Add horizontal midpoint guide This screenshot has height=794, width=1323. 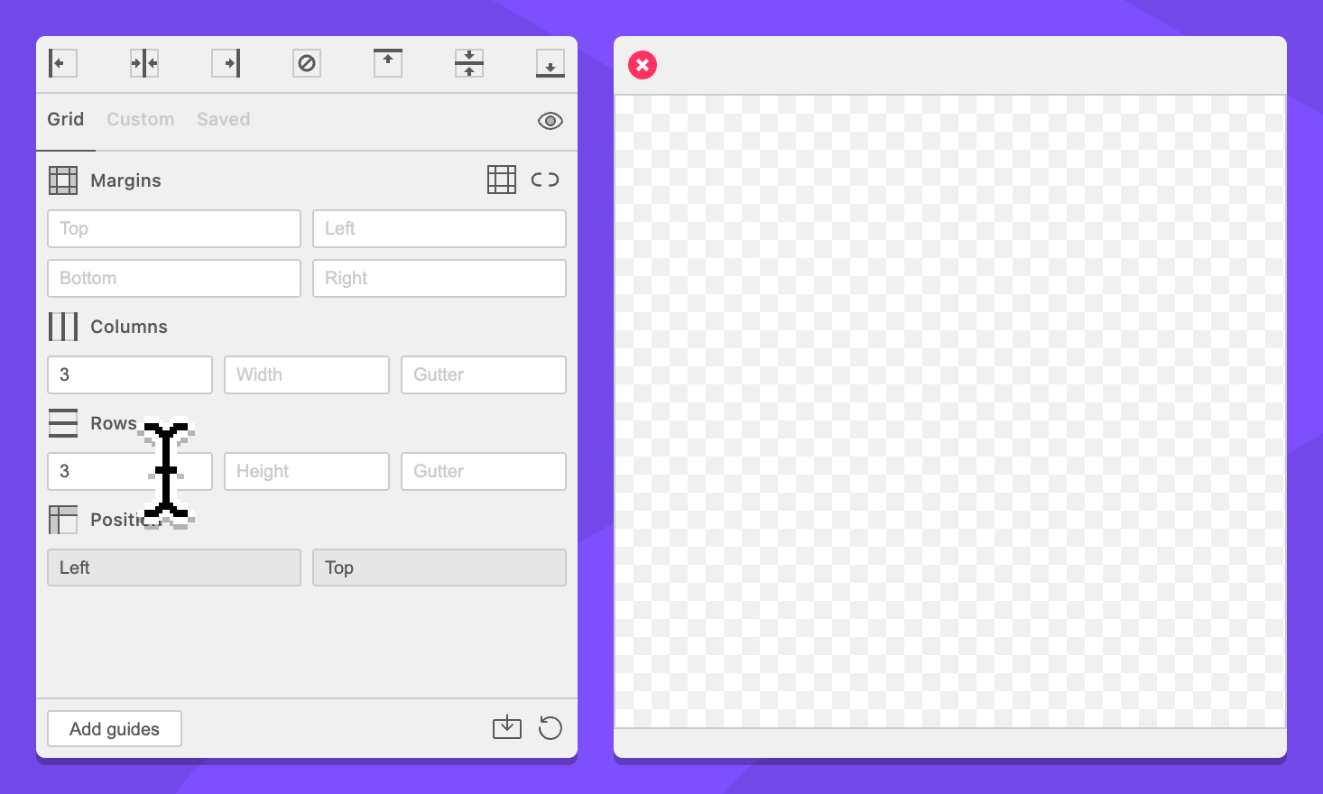pyautogui.click(x=469, y=63)
